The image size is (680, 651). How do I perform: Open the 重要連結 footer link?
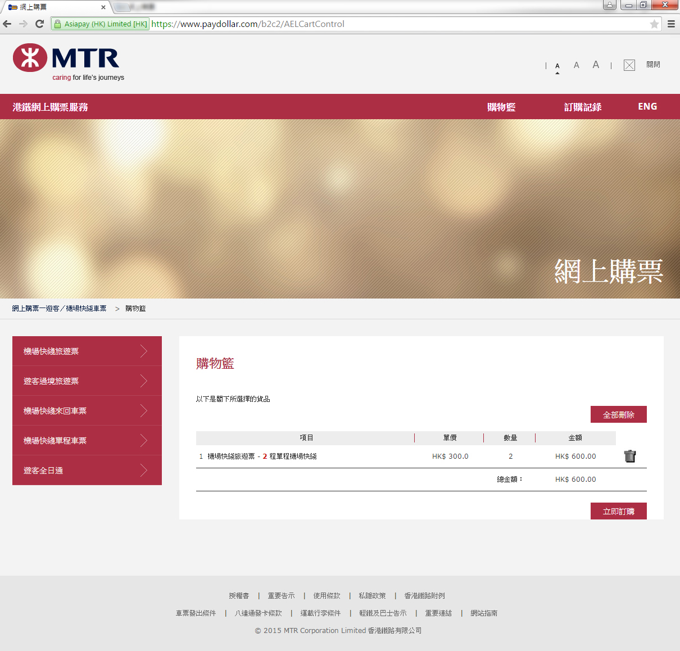tap(438, 613)
